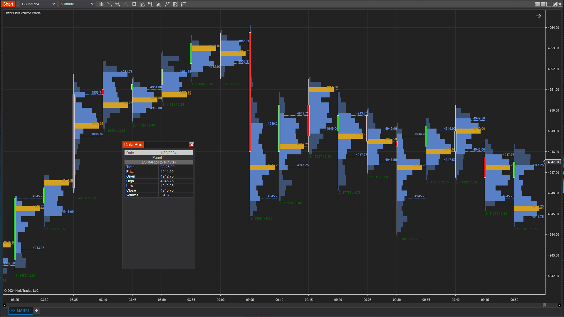564x317 pixels.
Task: Switch to the ES MAR24 tab
Action: (20, 311)
